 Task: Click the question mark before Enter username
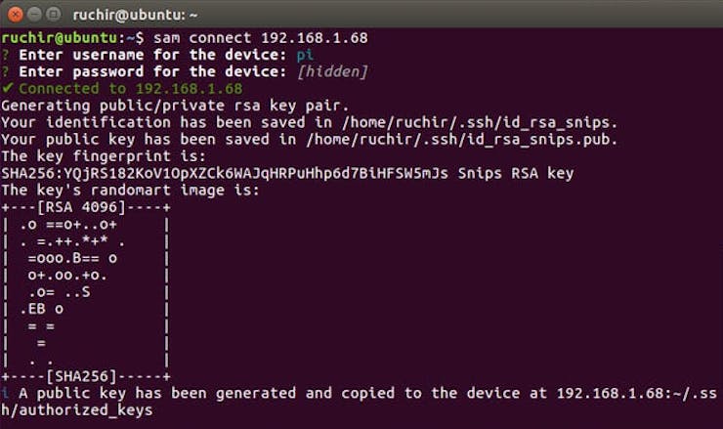tap(5, 55)
